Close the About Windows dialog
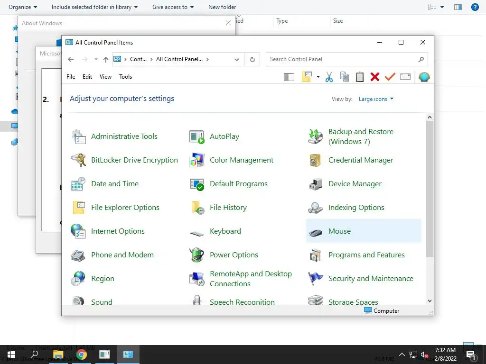Screen dimensions: 486x364 228,23
